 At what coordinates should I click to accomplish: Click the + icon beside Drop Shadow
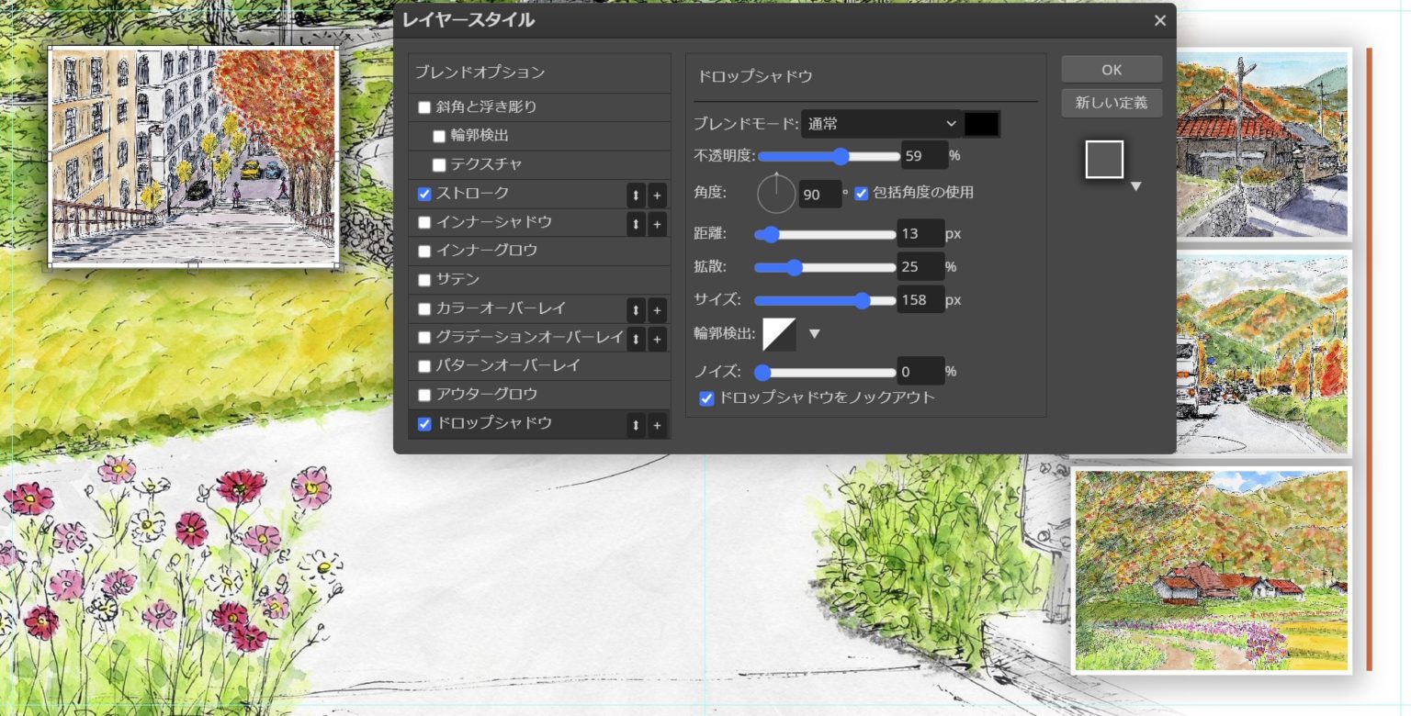(x=657, y=426)
